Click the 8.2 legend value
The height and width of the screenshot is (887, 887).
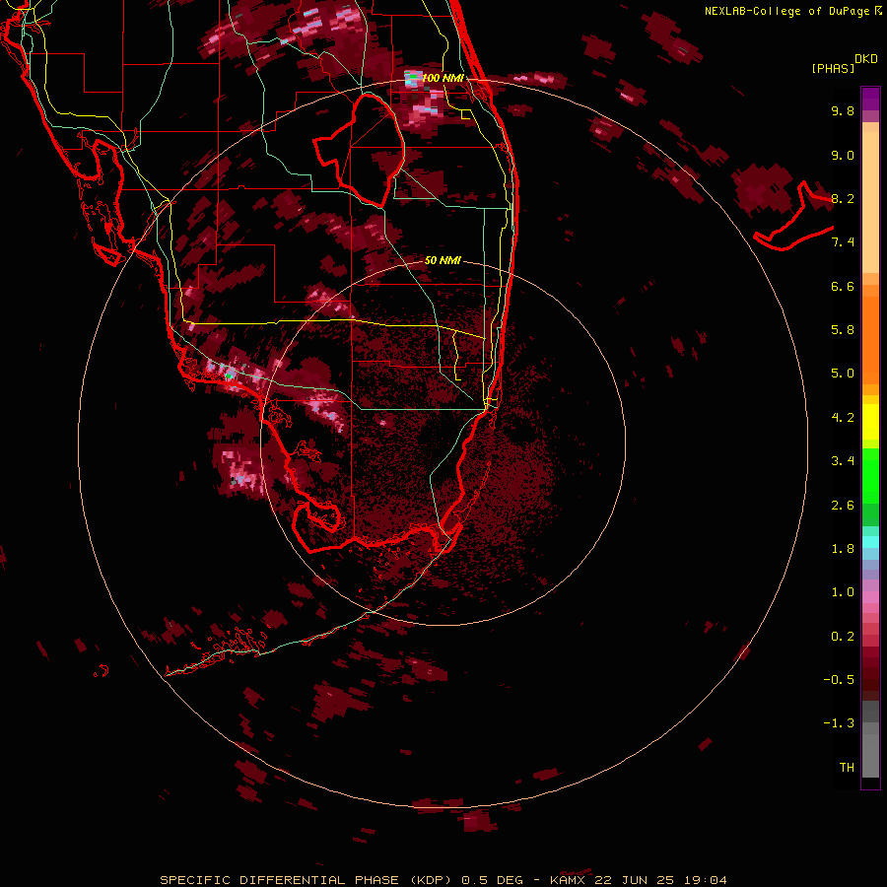click(x=843, y=198)
